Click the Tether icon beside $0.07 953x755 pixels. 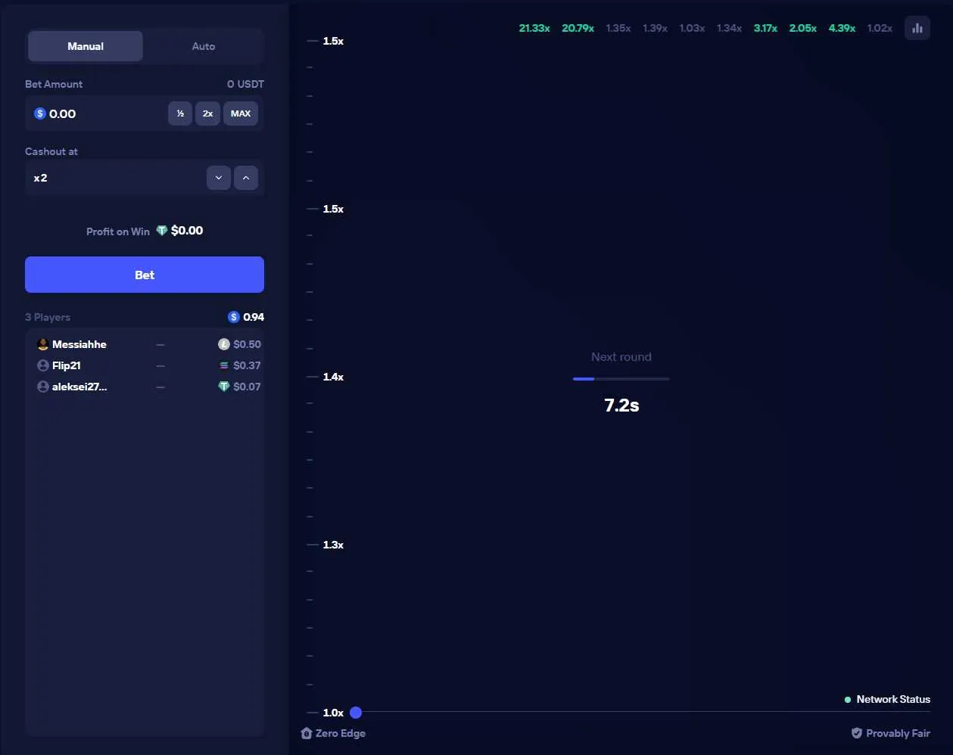click(x=224, y=387)
